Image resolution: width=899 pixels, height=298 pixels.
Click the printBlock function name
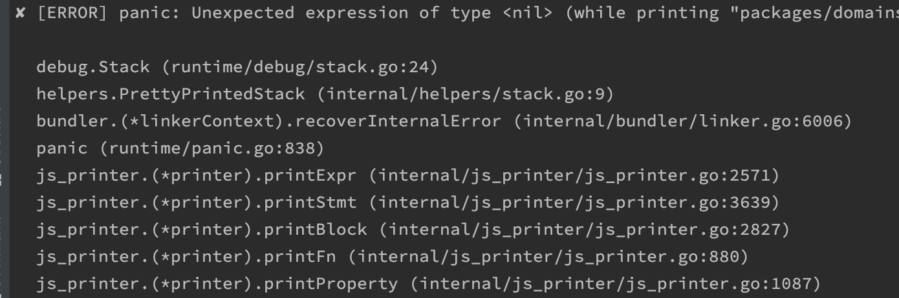pyautogui.click(x=315, y=230)
